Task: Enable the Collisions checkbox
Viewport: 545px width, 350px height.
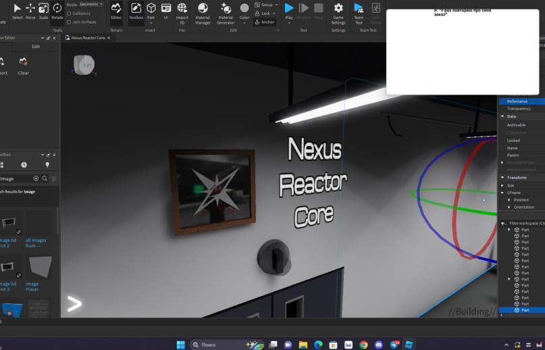Action: (x=69, y=14)
